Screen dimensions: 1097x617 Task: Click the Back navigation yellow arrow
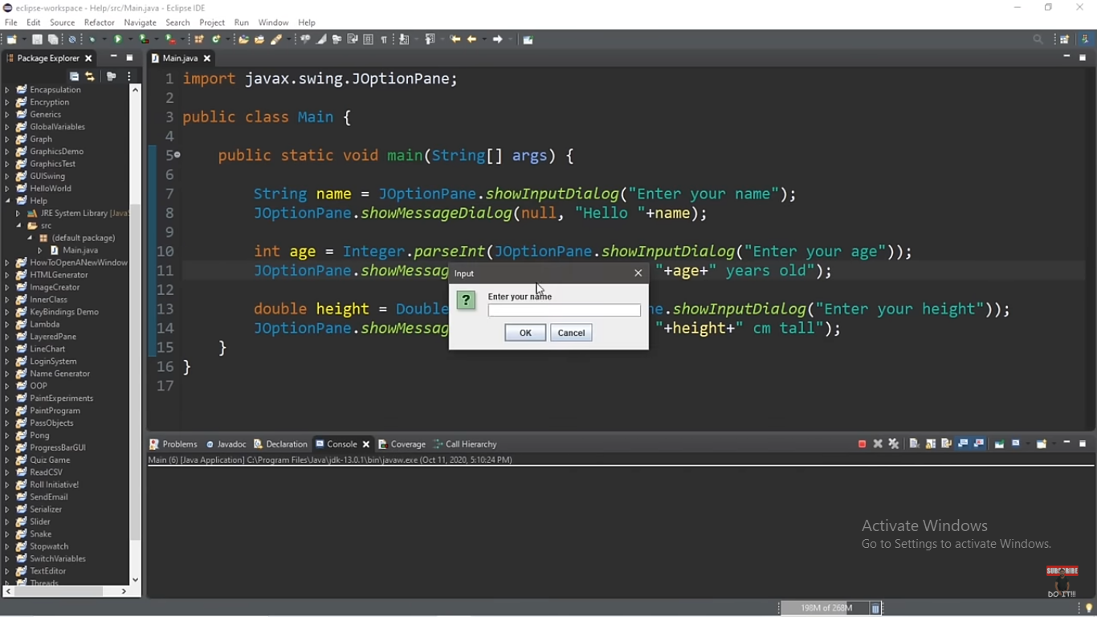pyautogui.click(x=471, y=39)
